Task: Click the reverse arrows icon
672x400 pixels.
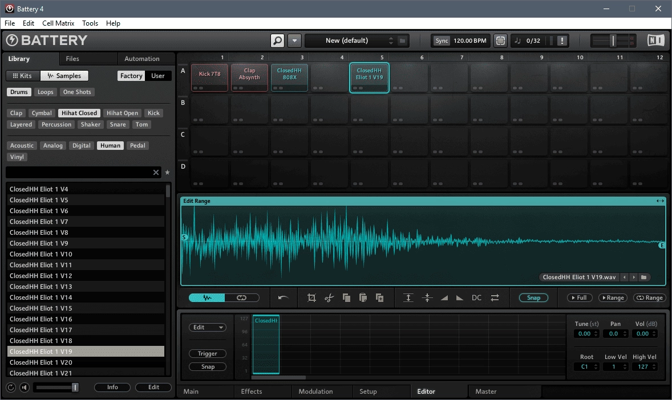Action: point(495,297)
